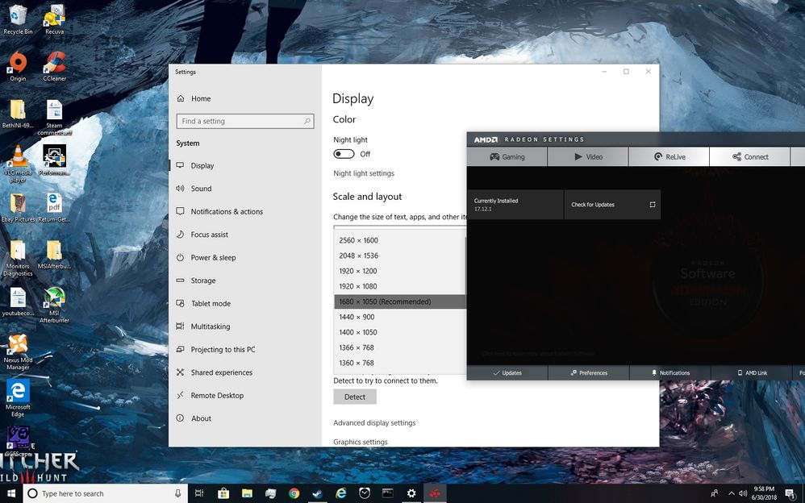Select 1680 × 1050 (Recommended) resolution
Viewport: 805px width, 503px height.
click(400, 301)
